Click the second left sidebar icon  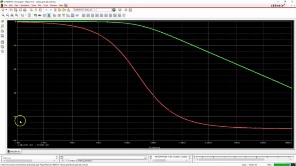[2, 26]
